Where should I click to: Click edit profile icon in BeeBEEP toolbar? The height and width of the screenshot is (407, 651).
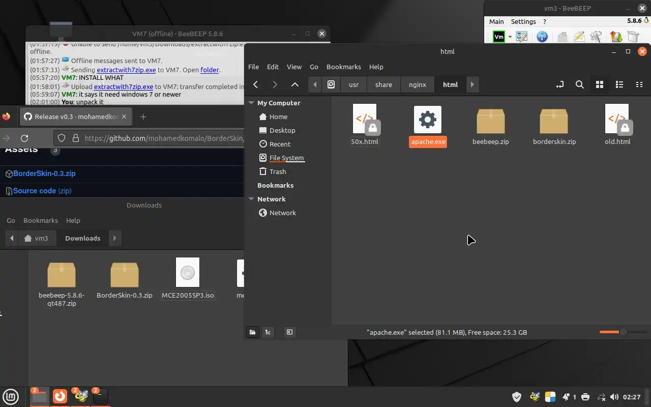point(522,37)
